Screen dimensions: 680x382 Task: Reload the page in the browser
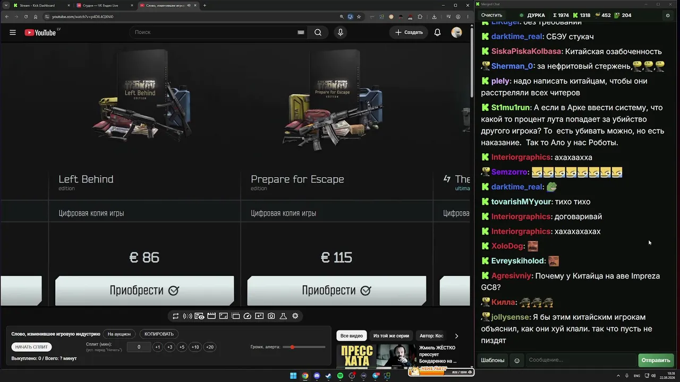(x=26, y=16)
